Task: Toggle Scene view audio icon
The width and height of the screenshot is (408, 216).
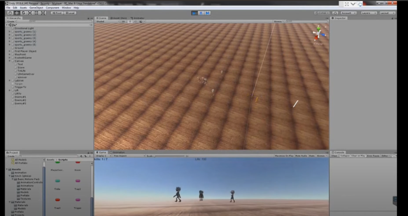Action: point(135,22)
